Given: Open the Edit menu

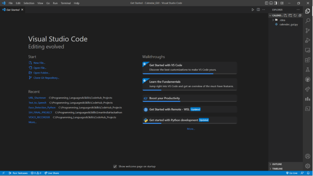Looking at the screenshot, I should coord(18,3).
